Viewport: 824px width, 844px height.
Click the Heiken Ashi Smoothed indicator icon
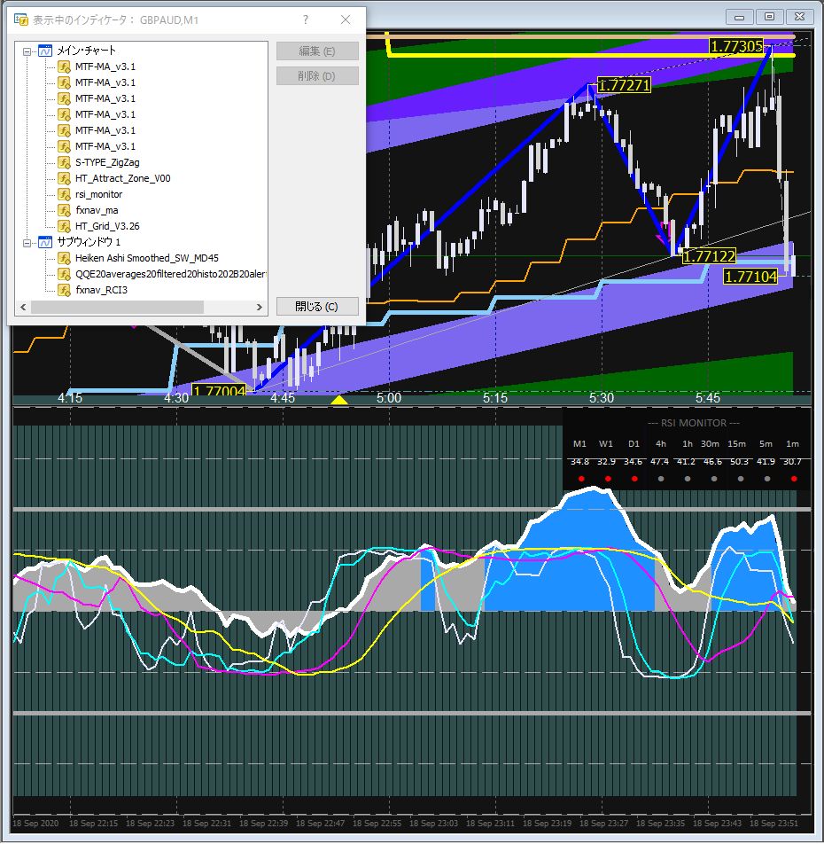click(64, 258)
